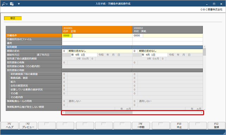
Task: Click 適用しない under 木村 美帆 column
Action: pos(145,101)
